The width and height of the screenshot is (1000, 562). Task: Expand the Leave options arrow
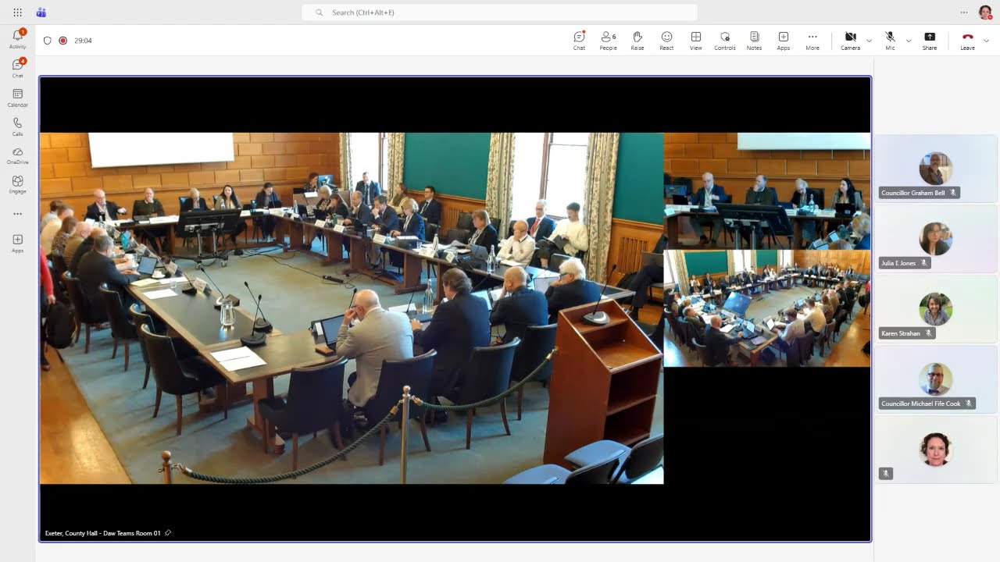(x=986, y=41)
